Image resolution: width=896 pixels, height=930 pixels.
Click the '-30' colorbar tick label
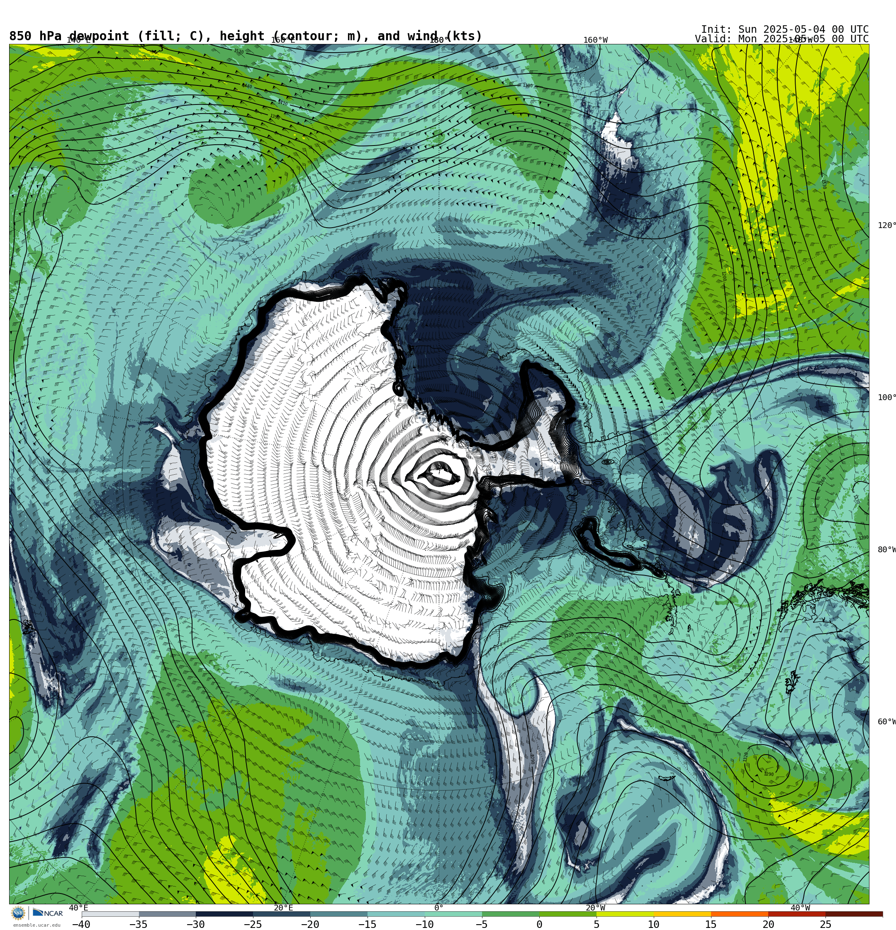pos(196,924)
